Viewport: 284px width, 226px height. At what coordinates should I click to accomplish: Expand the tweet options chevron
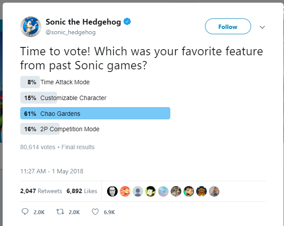(x=262, y=27)
